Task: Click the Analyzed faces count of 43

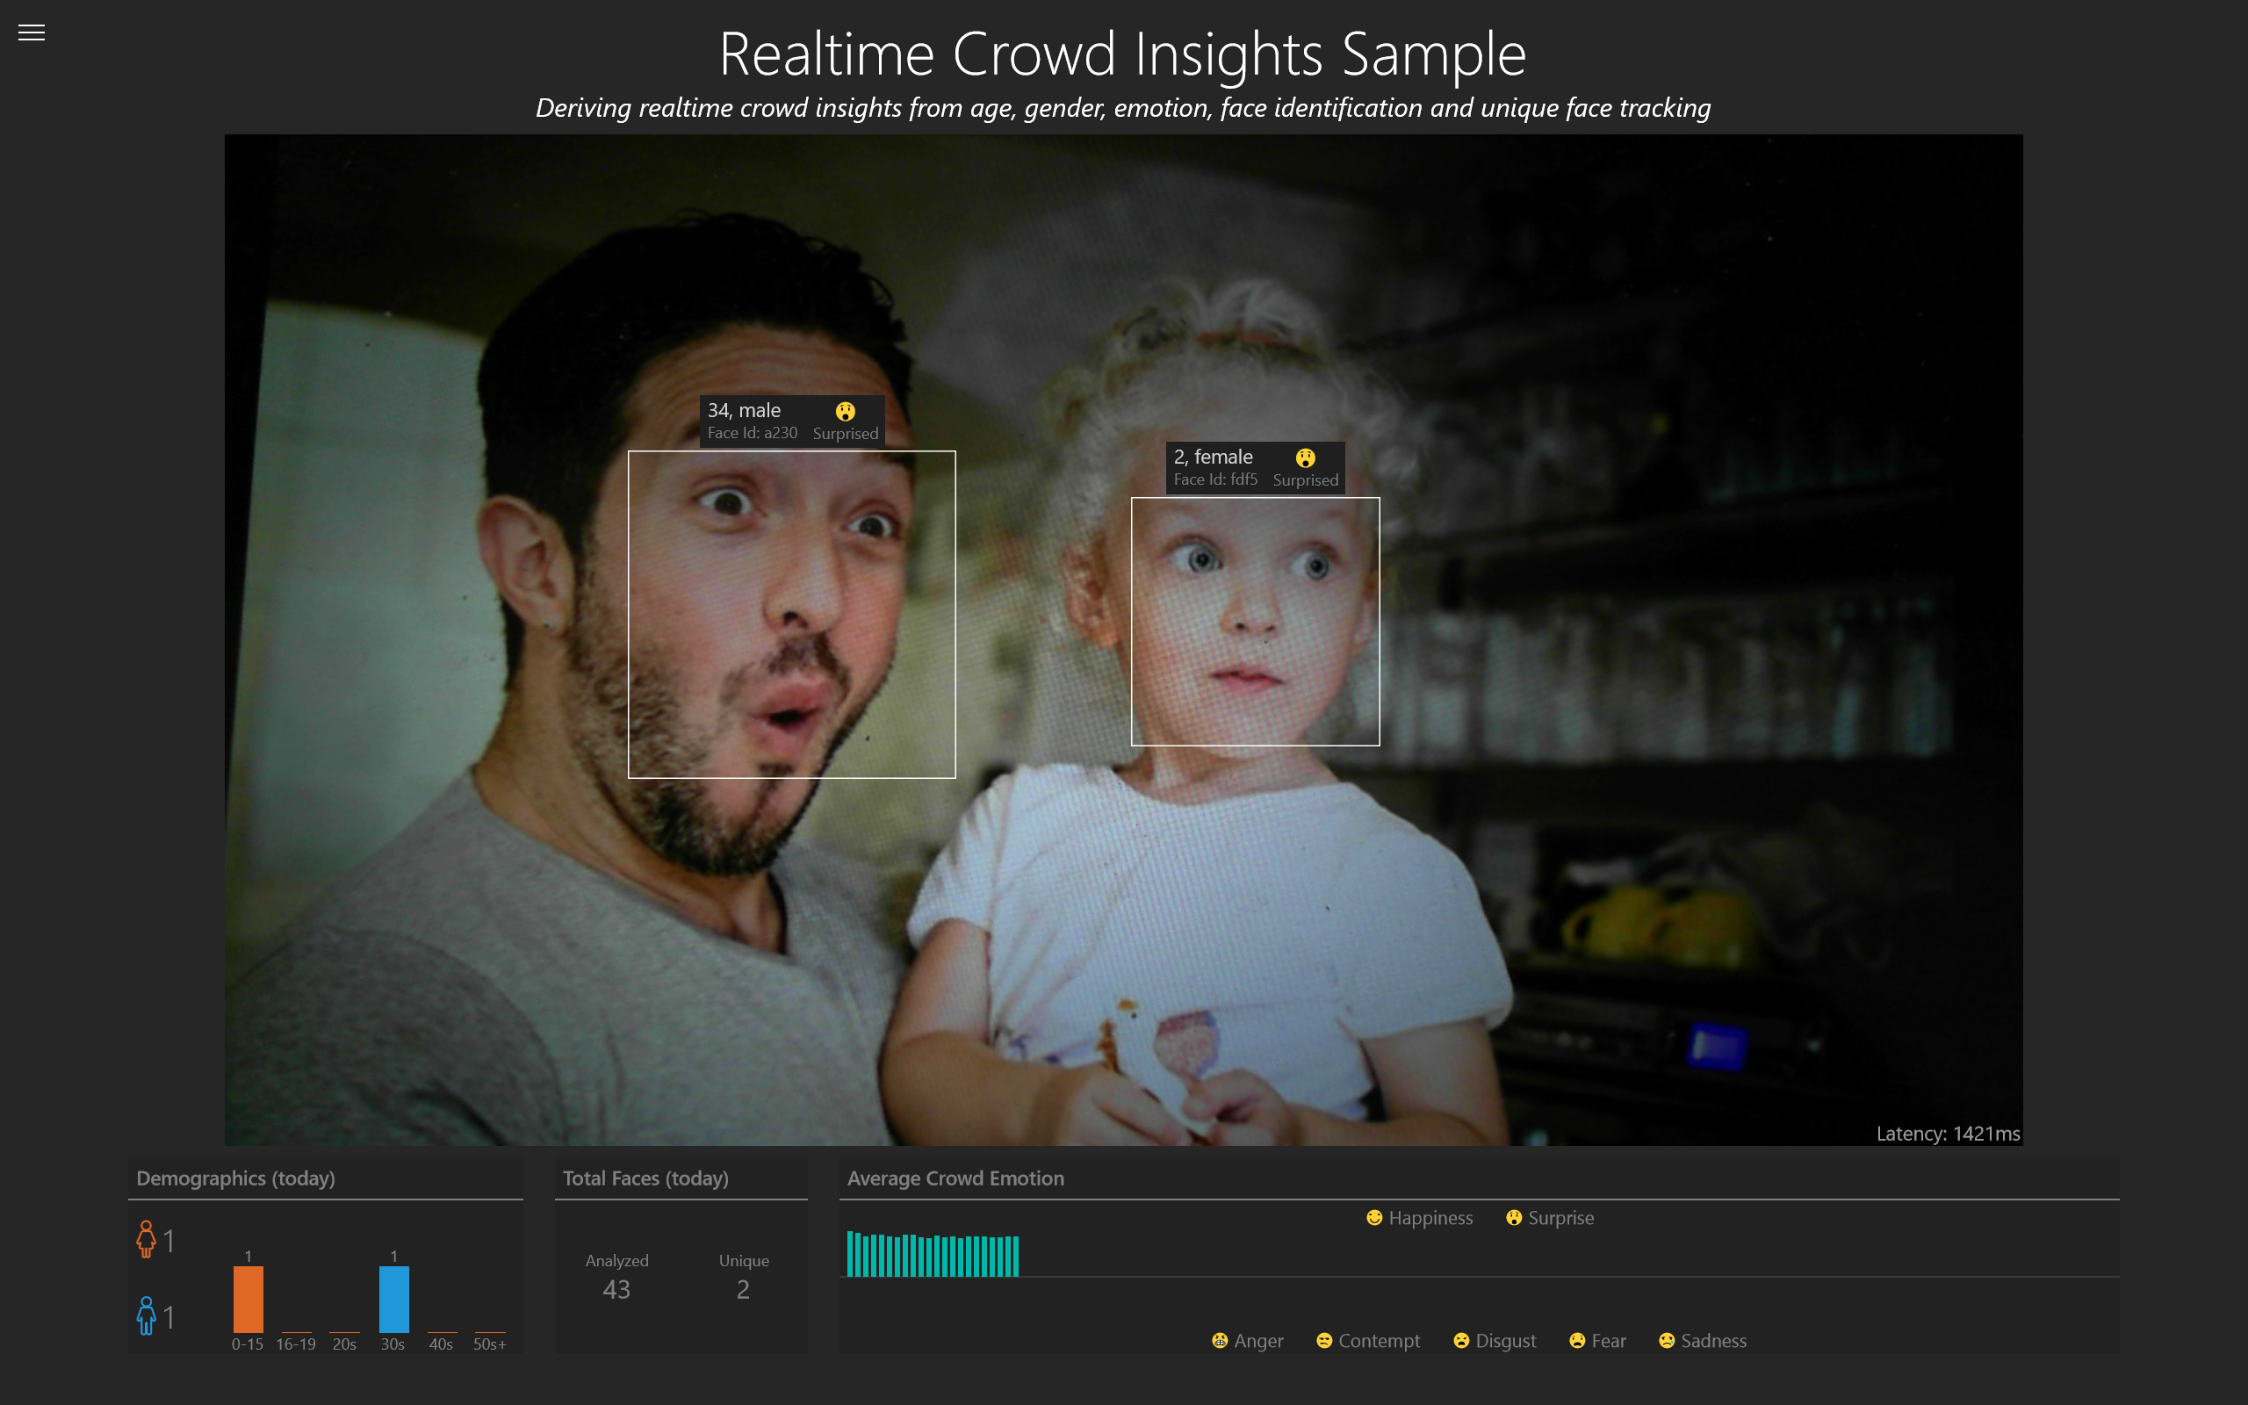Action: [616, 1290]
